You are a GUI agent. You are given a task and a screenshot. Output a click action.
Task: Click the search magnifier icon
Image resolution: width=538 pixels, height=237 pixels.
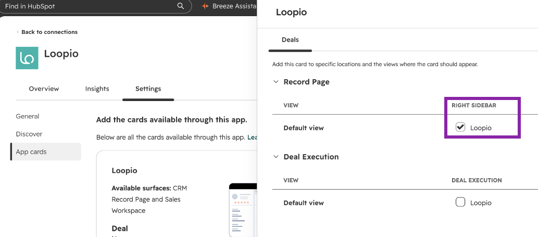click(x=181, y=6)
